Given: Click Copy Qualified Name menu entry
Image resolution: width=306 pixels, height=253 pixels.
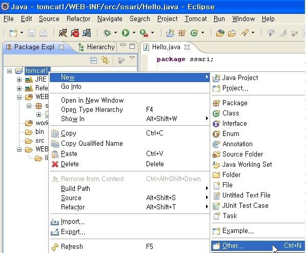Looking at the screenshot, I should (130, 143).
